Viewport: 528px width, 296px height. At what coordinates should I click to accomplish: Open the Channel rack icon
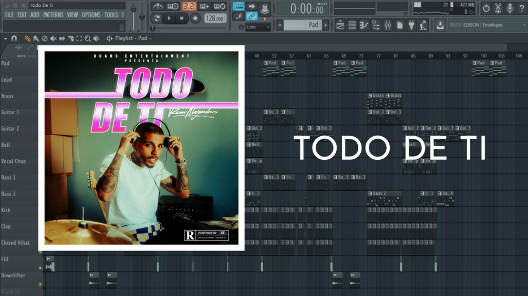pos(352,25)
